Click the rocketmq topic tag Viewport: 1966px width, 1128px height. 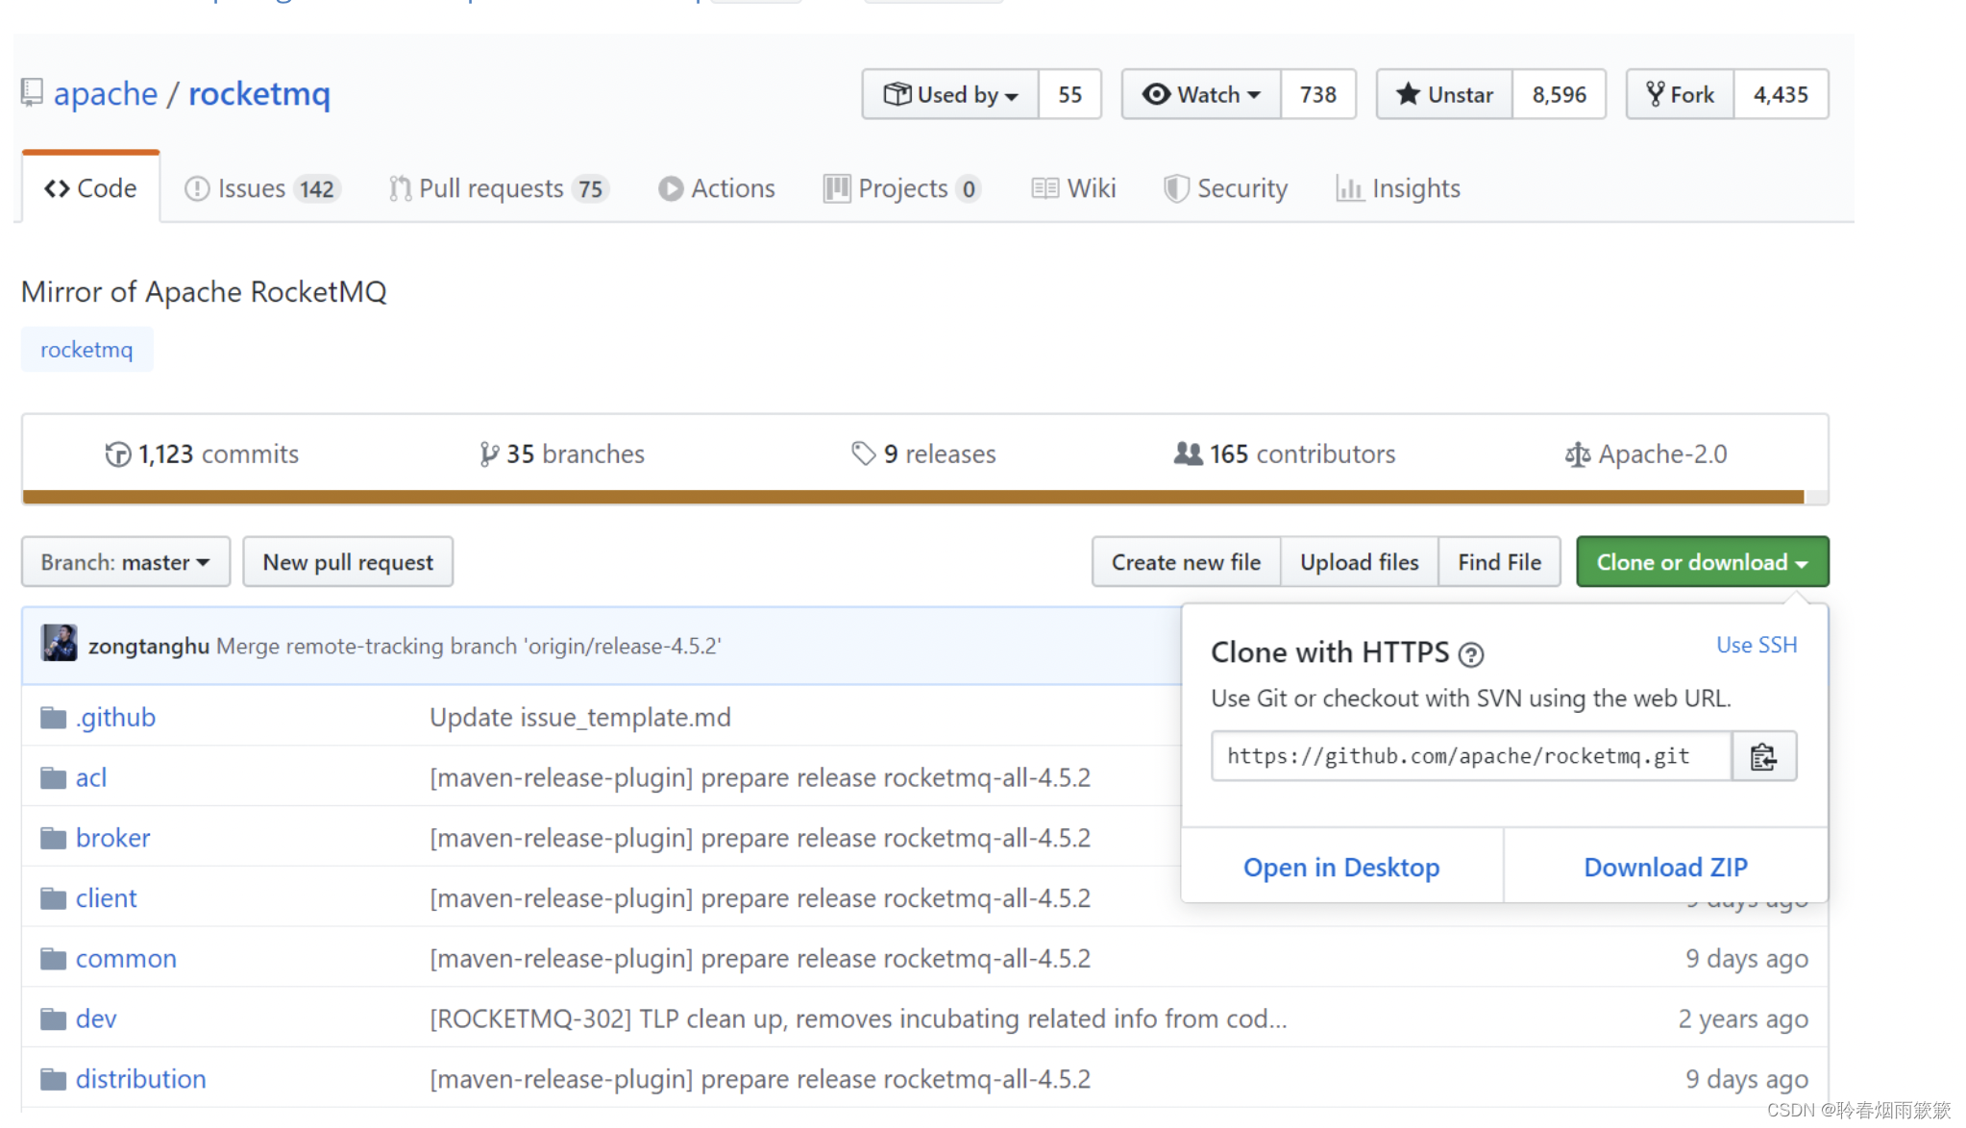coord(86,350)
